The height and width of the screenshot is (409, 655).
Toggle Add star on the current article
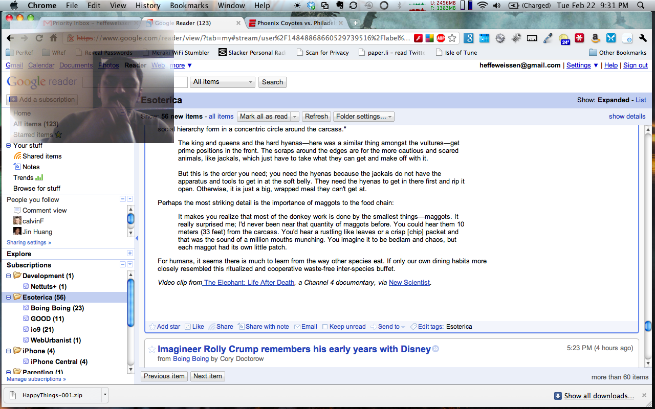[x=152, y=327]
